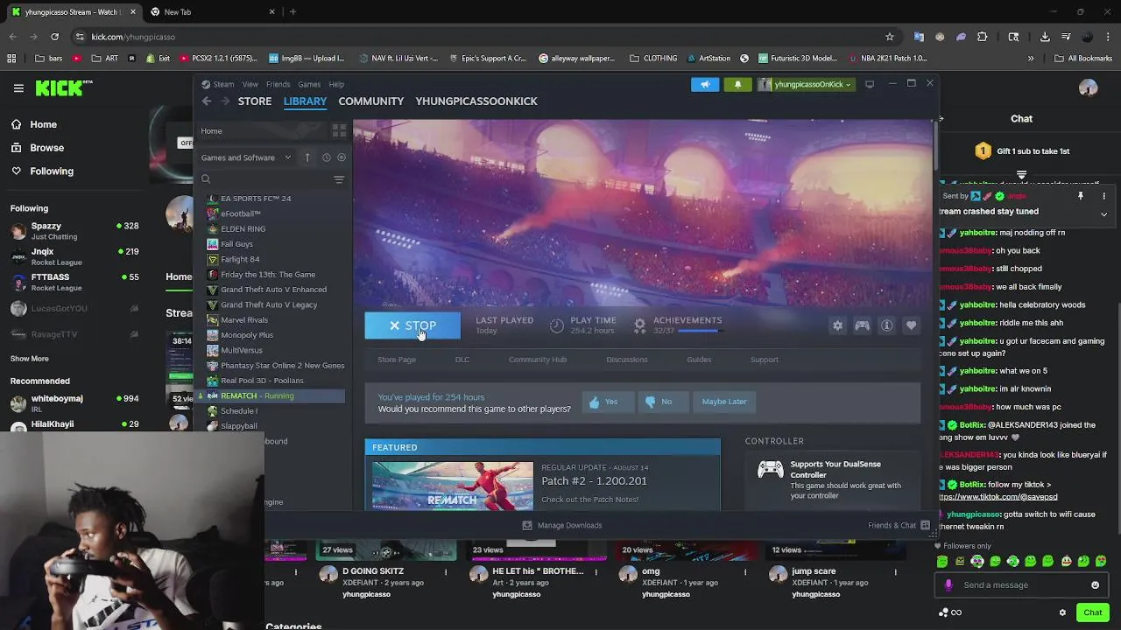Image resolution: width=1121 pixels, height=630 pixels.
Task: Open REMATCH manage settings gear icon
Action: pos(838,325)
